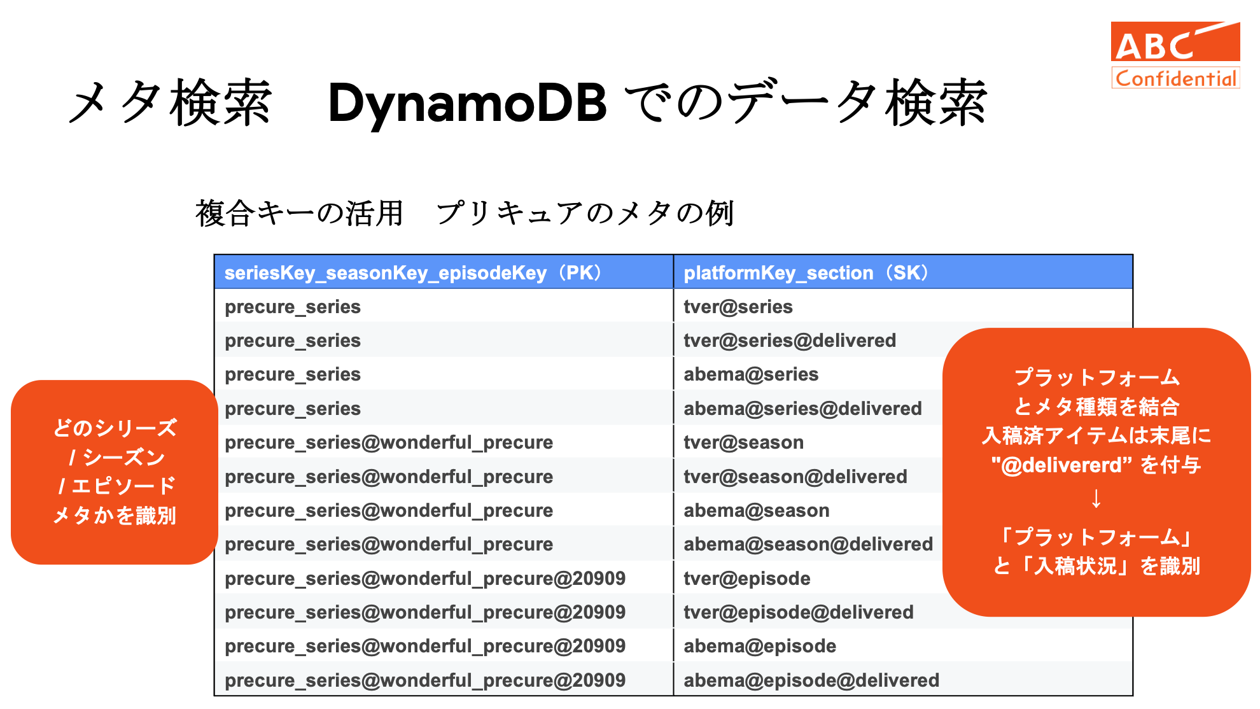Select the first precure_series cell
The image size is (1260, 709).
[293, 307]
